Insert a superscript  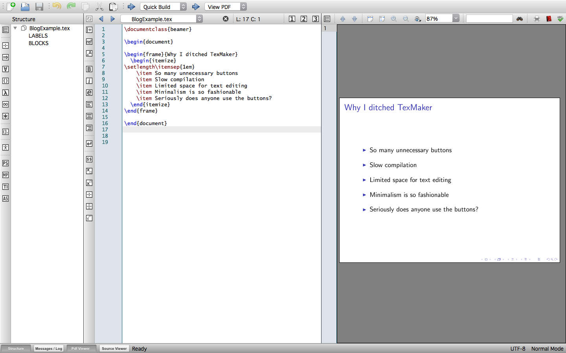[x=89, y=183]
